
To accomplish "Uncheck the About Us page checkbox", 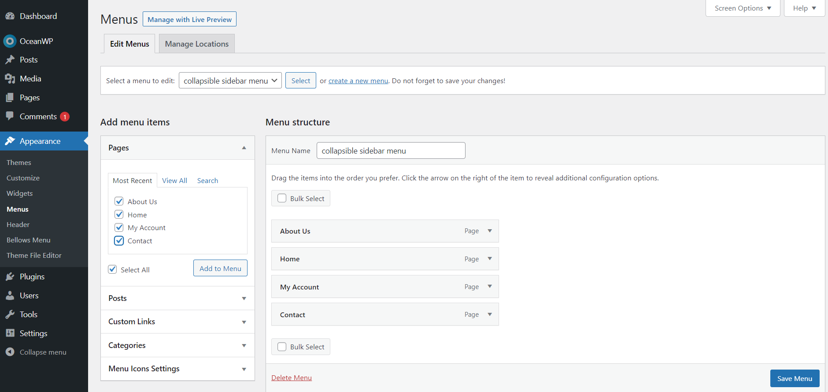I will [119, 201].
